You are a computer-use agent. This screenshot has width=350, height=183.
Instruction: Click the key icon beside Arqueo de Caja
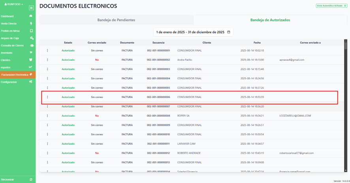[x=32, y=38]
